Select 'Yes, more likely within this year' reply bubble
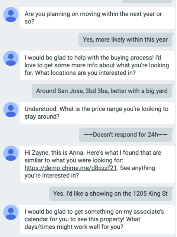This screenshot has height=237, width=177. (x=125, y=39)
